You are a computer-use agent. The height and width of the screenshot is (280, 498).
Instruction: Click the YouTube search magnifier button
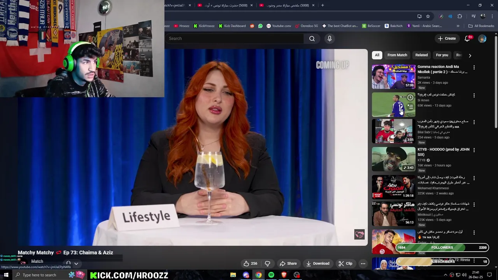click(x=312, y=38)
